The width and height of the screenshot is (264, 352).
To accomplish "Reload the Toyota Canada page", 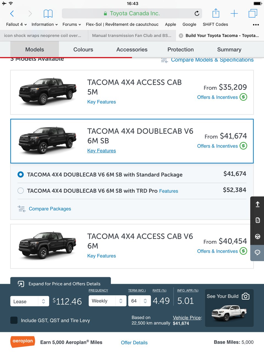I will [x=197, y=13].
